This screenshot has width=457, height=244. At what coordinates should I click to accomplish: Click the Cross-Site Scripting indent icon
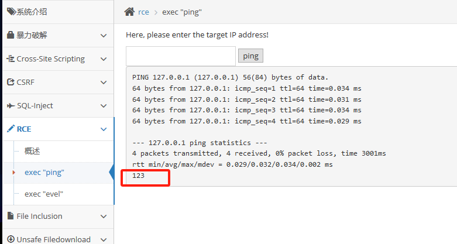point(11,59)
